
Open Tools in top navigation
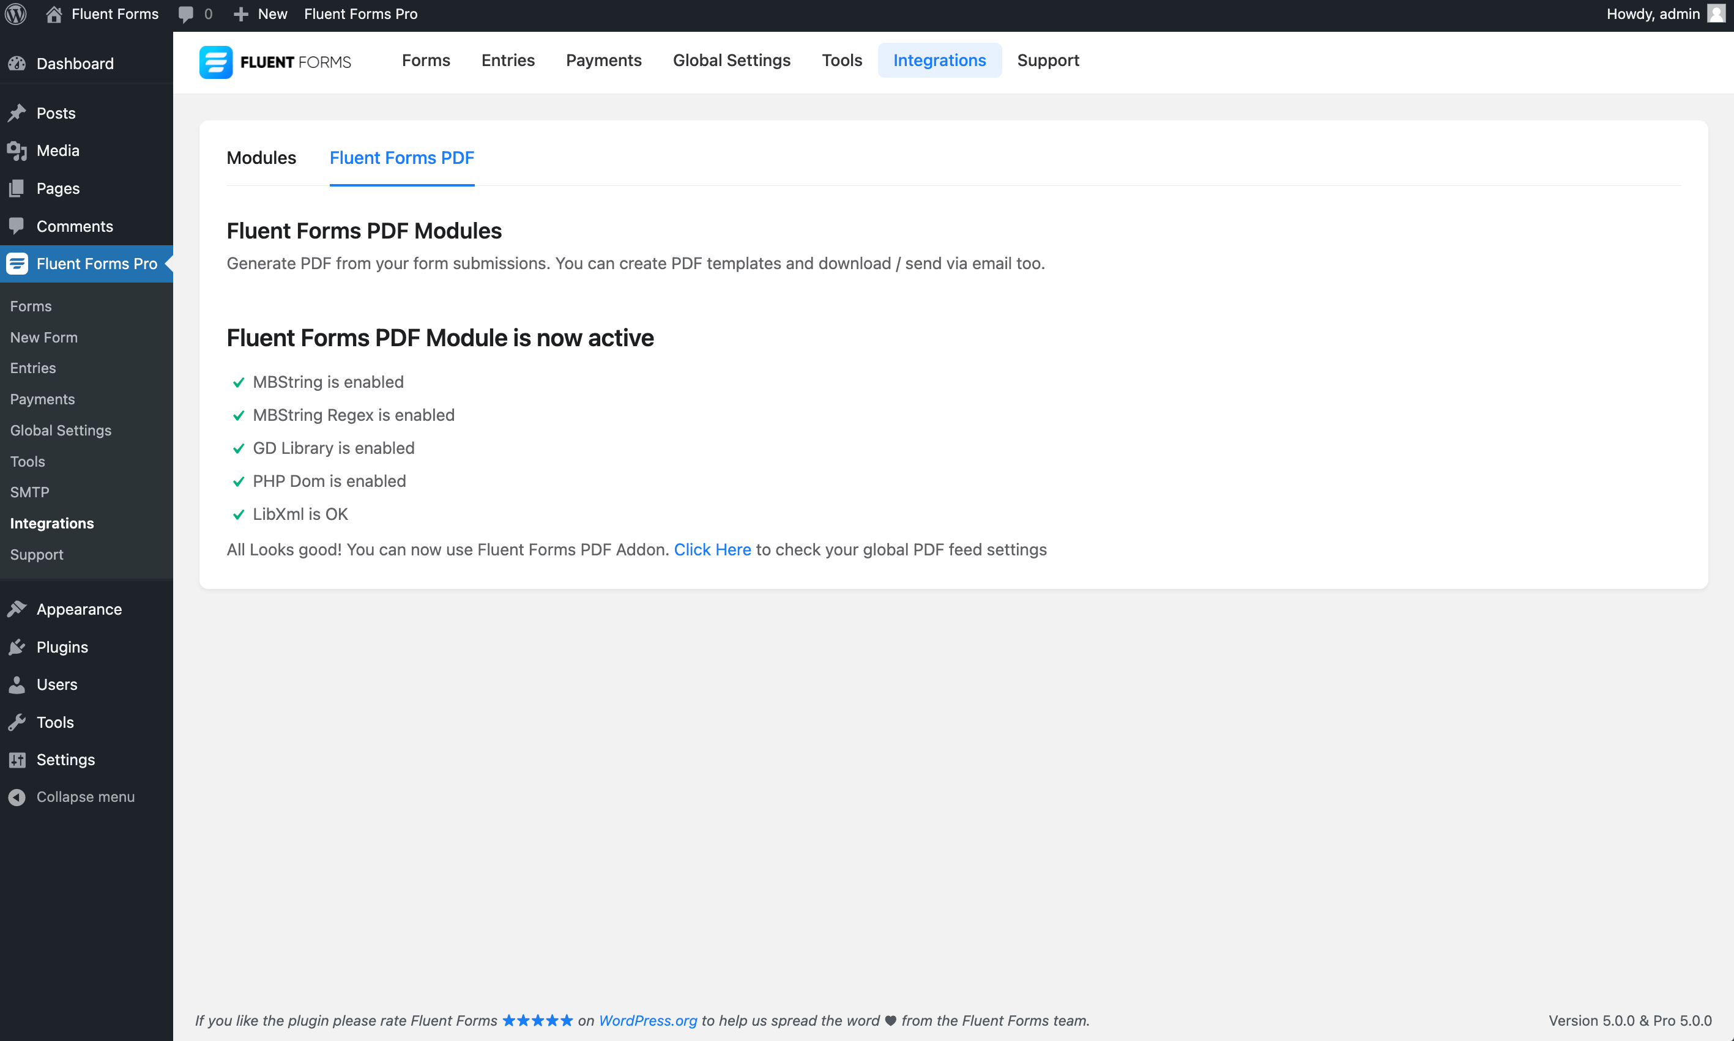click(x=841, y=61)
